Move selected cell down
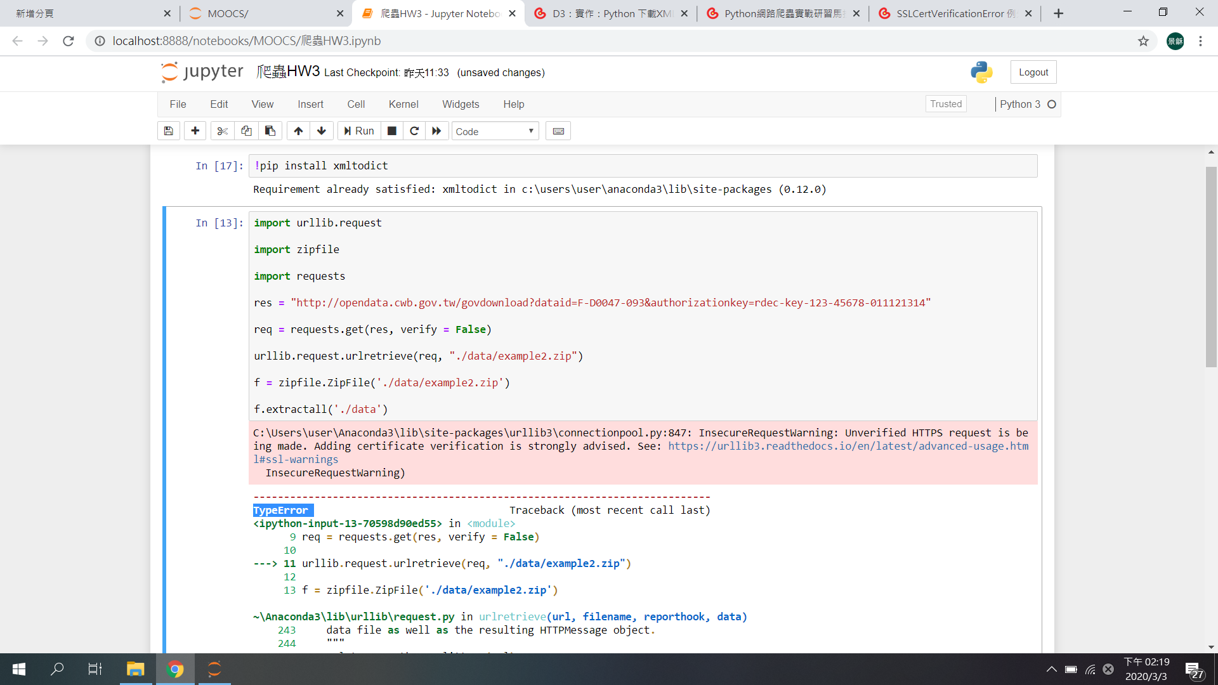This screenshot has width=1218, height=685. tap(322, 131)
